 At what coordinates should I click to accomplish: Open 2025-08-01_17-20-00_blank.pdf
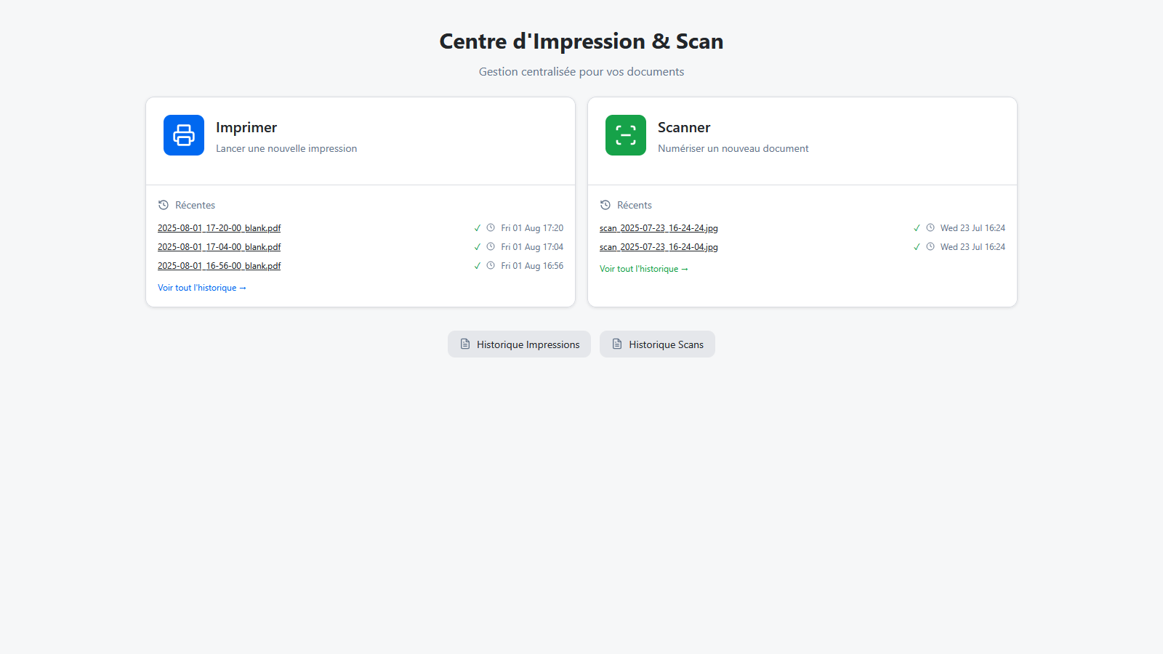(219, 228)
